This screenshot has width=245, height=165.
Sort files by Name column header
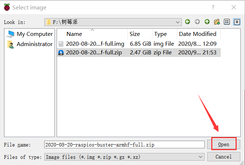tap(93, 34)
